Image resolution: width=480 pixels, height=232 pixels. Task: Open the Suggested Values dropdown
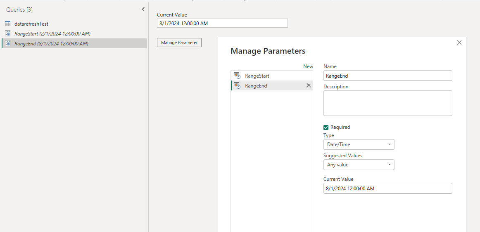[359, 165]
